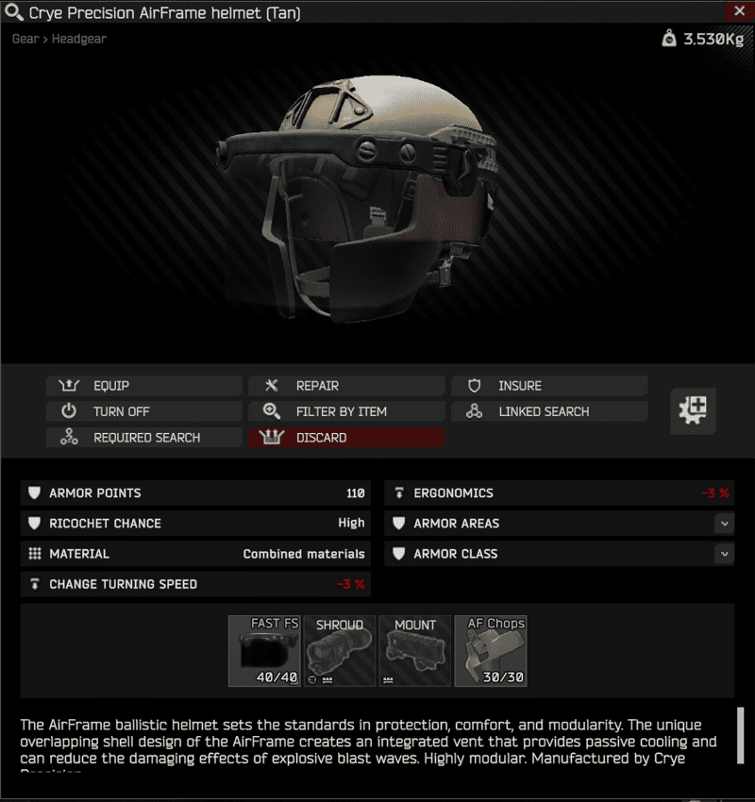Click the EQUIP button
The width and height of the screenshot is (755, 802).
(143, 386)
